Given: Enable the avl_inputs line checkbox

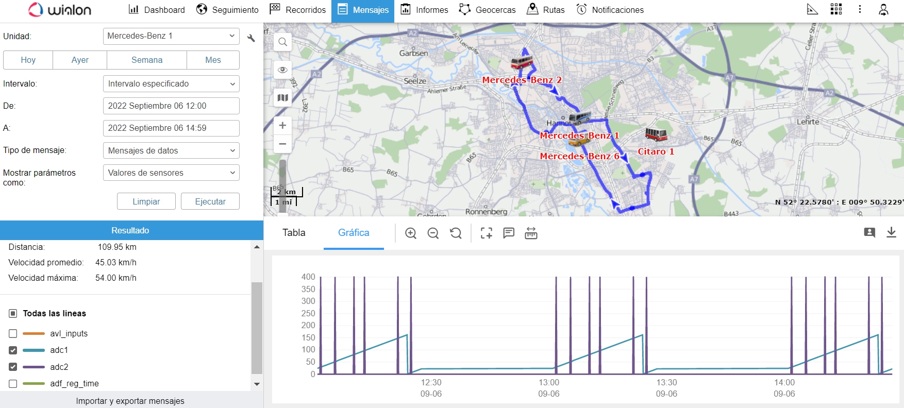Looking at the screenshot, I should [x=13, y=334].
